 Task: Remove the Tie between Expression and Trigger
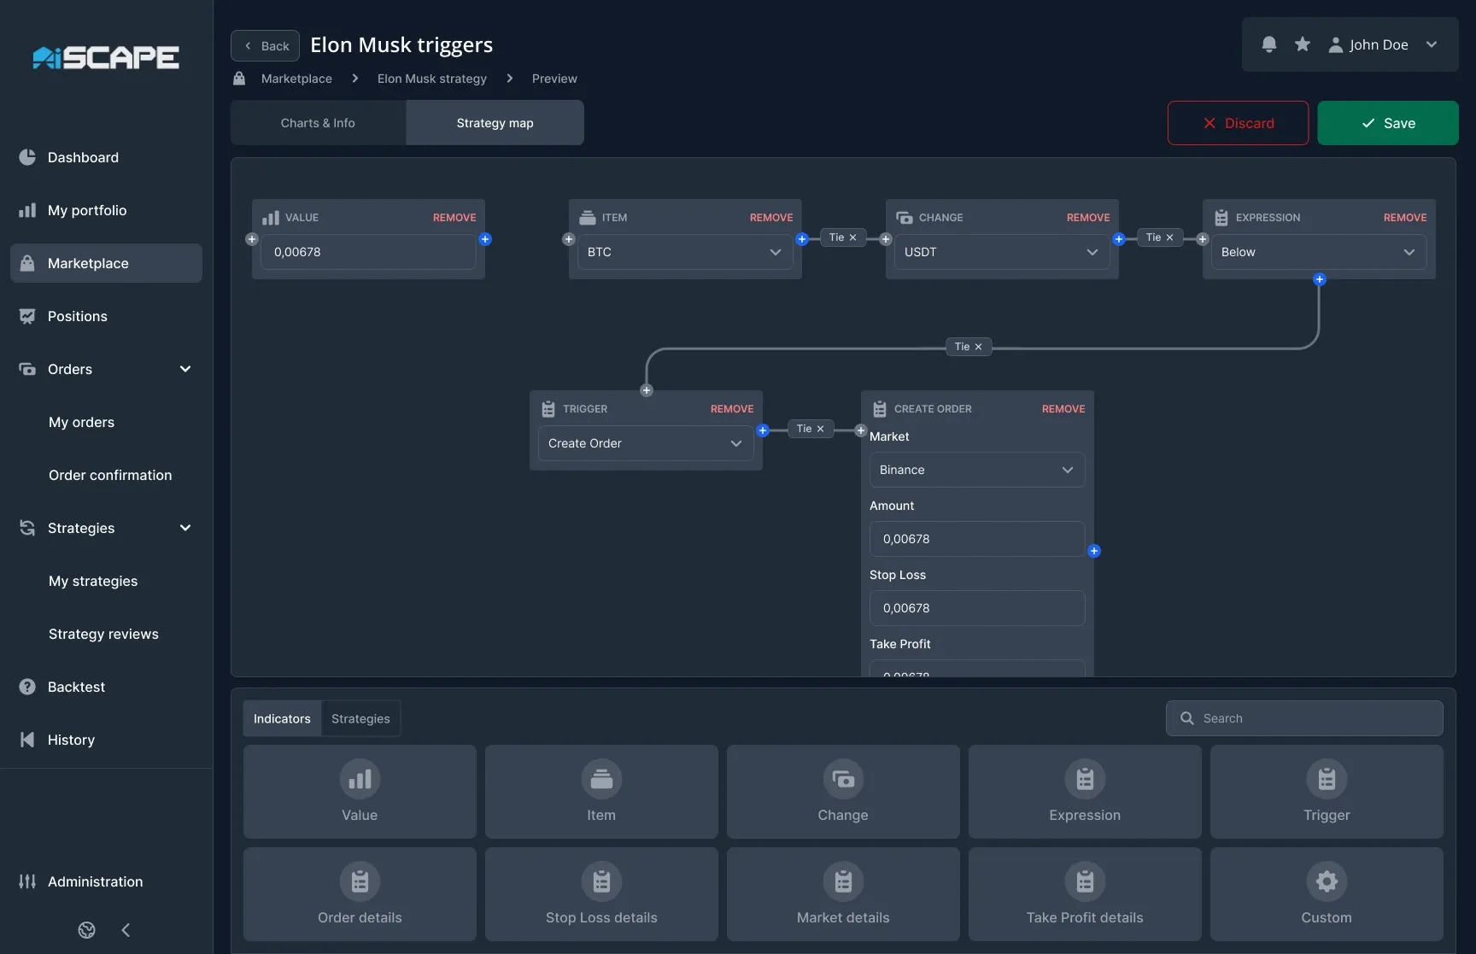978,347
